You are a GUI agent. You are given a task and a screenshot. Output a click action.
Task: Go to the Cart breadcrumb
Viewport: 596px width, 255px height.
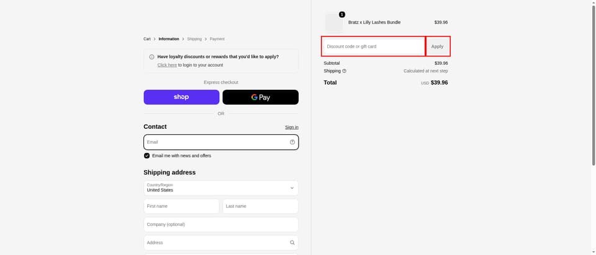[x=147, y=39]
